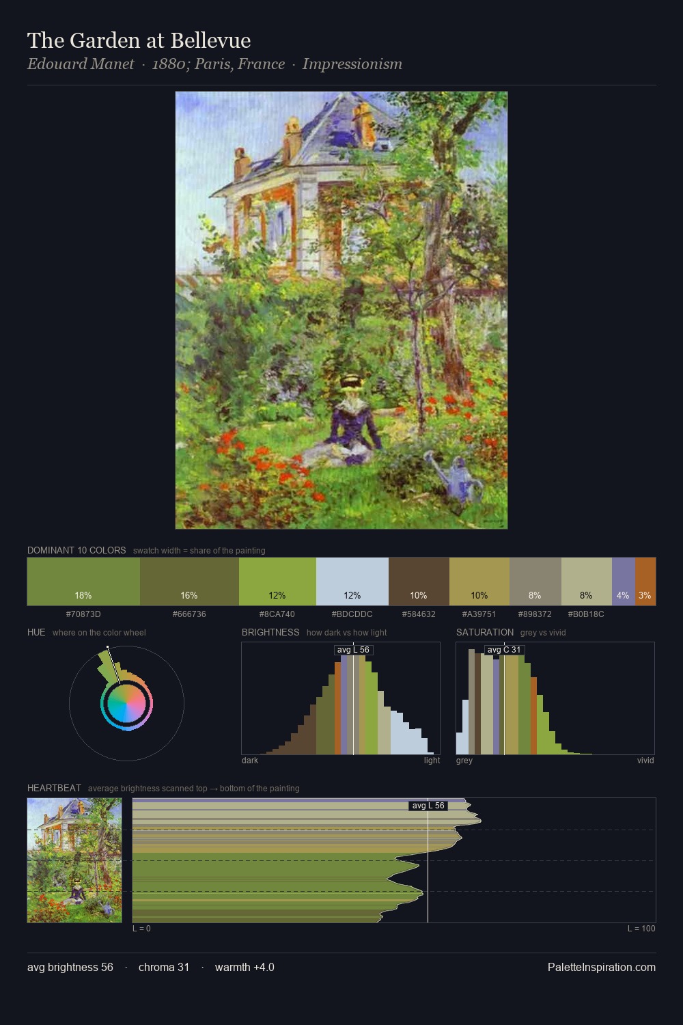Click the 'vivid' saturation axis label
This screenshot has height=1025, width=683.
point(645,761)
